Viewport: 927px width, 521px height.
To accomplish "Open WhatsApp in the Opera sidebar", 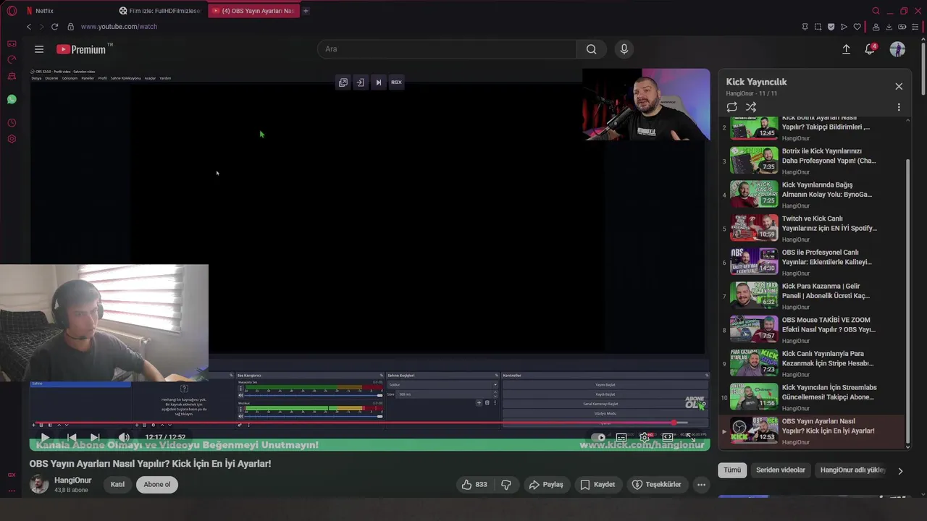I will (x=12, y=99).
